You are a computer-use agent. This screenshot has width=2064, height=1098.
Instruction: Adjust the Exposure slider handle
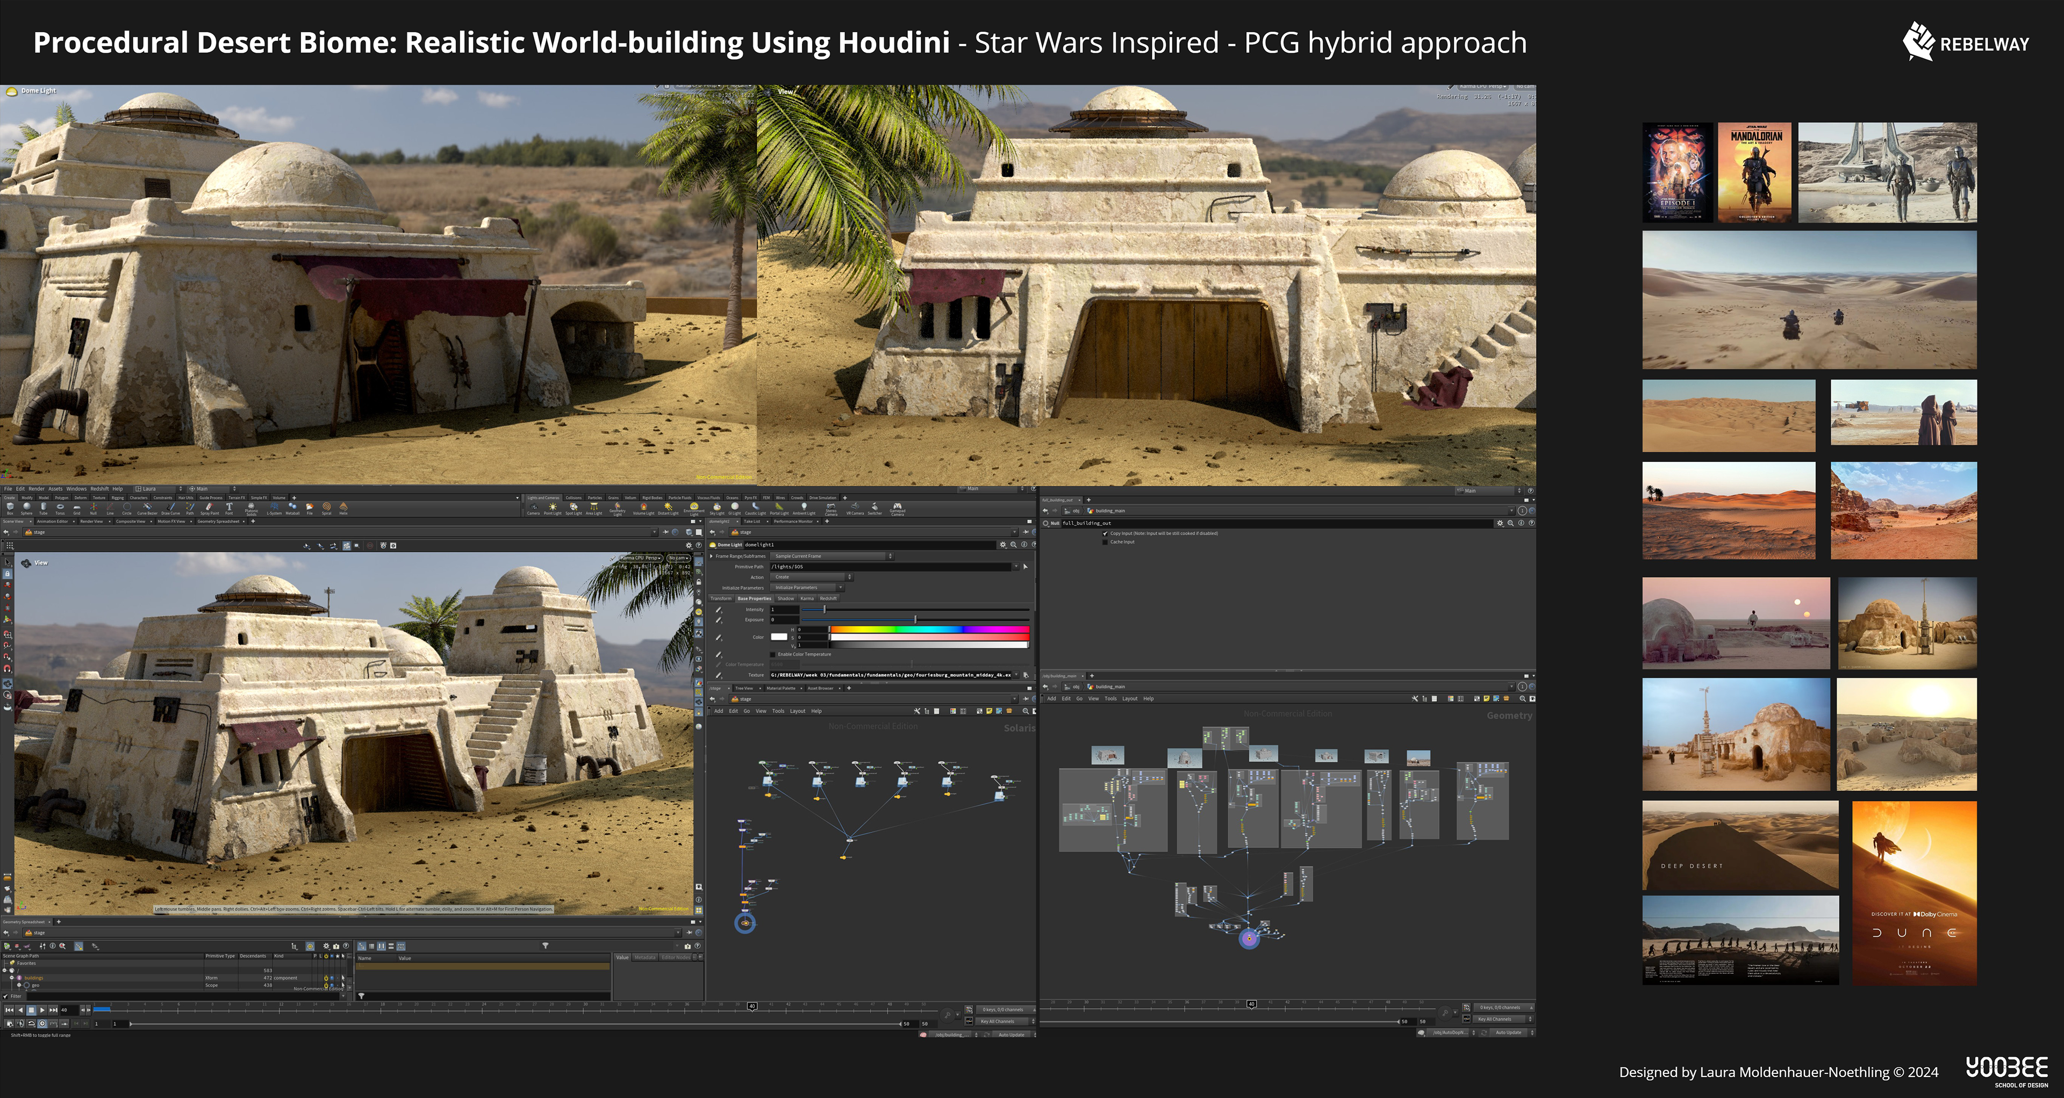(915, 619)
